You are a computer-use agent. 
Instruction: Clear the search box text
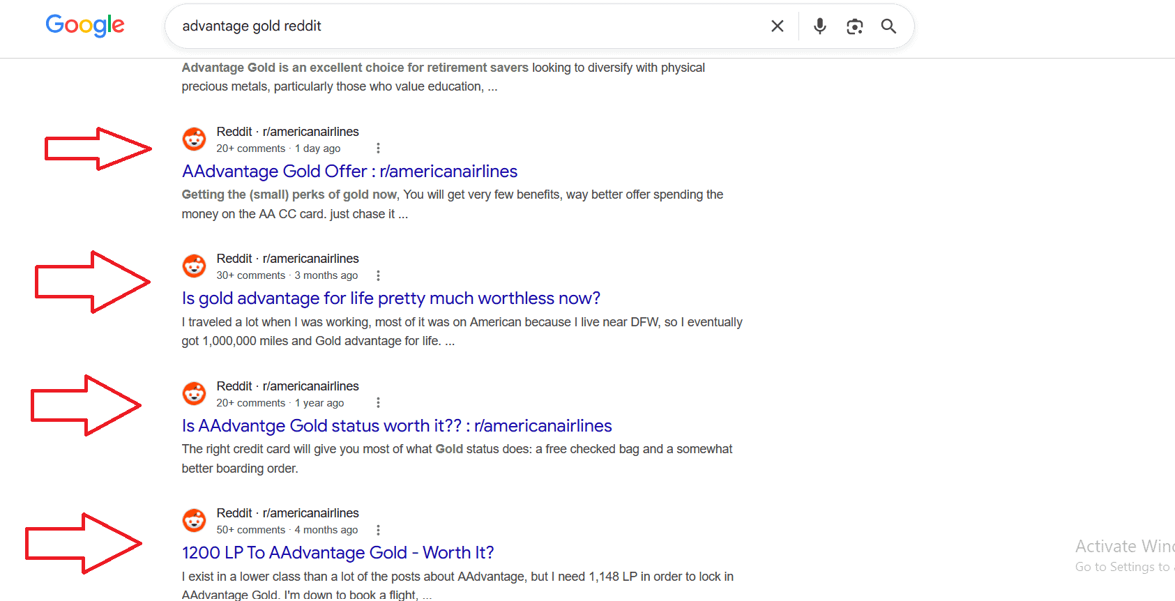click(777, 26)
